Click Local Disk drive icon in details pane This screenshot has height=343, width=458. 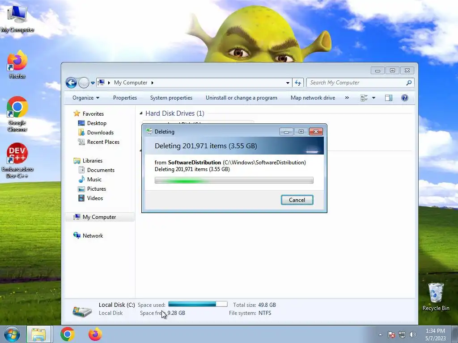82,311
